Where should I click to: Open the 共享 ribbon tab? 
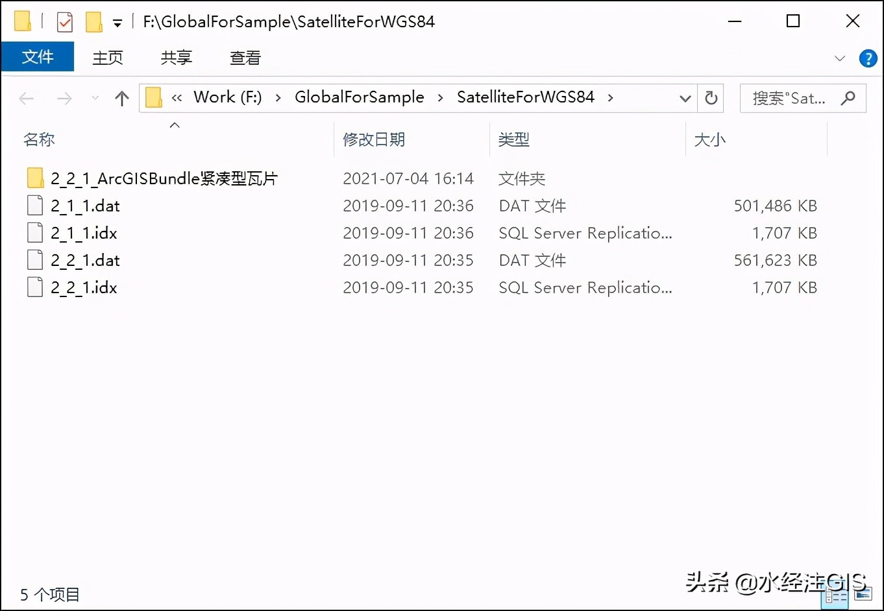(x=177, y=58)
